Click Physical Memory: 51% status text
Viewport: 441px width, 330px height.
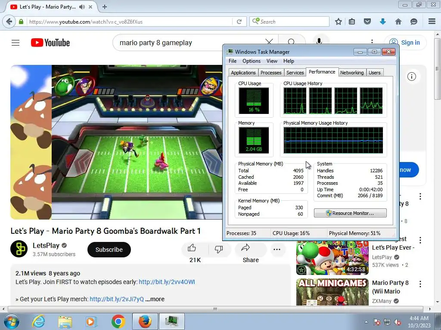click(x=354, y=233)
